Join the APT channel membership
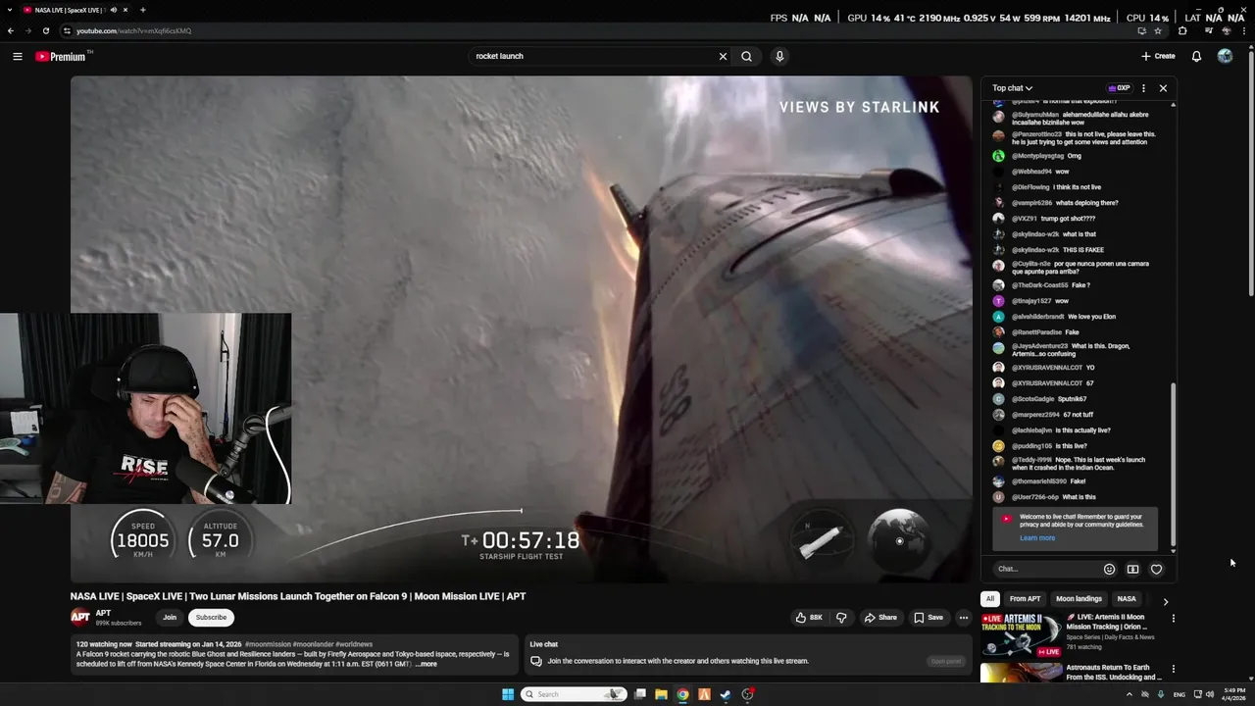The image size is (1255, 706). tap(170, 618)
